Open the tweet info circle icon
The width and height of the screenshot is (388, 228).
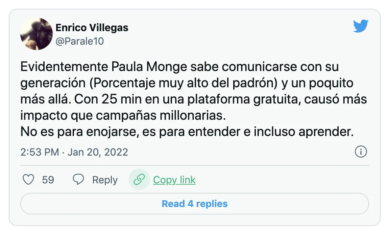[361, 152]
